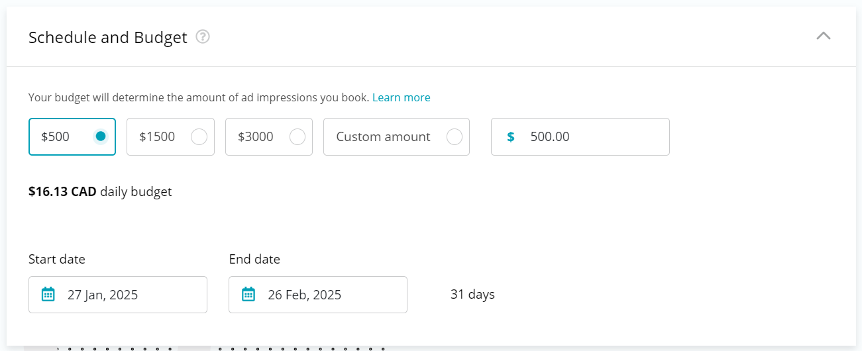Select the $500 budget radio button
This screenshot has height=351, width=862.
click(x=101, y=136)
